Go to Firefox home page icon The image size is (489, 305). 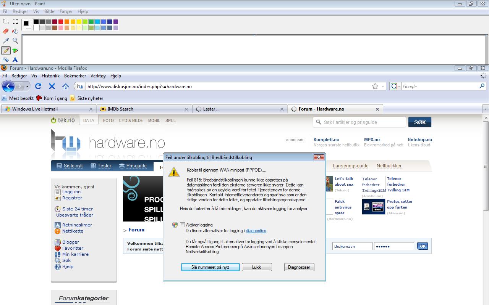tap(66, 86)
